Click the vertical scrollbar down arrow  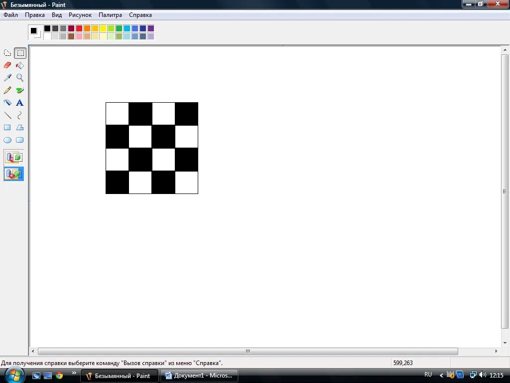coord(505,343)
